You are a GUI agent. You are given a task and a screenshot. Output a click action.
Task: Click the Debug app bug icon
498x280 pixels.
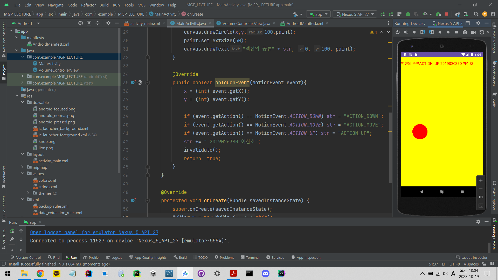click(408, 14)
